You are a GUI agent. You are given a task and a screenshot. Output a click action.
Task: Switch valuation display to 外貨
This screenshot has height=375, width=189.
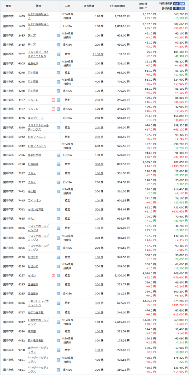tap(182, 3)
